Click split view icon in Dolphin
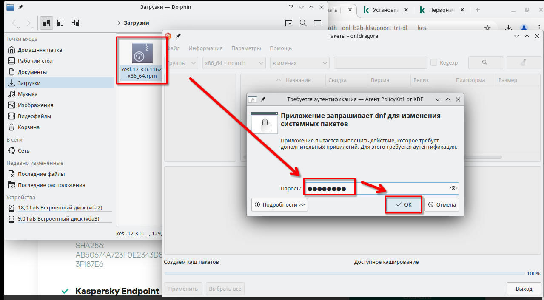Screen dimensions: 544x300 point(289,23)
